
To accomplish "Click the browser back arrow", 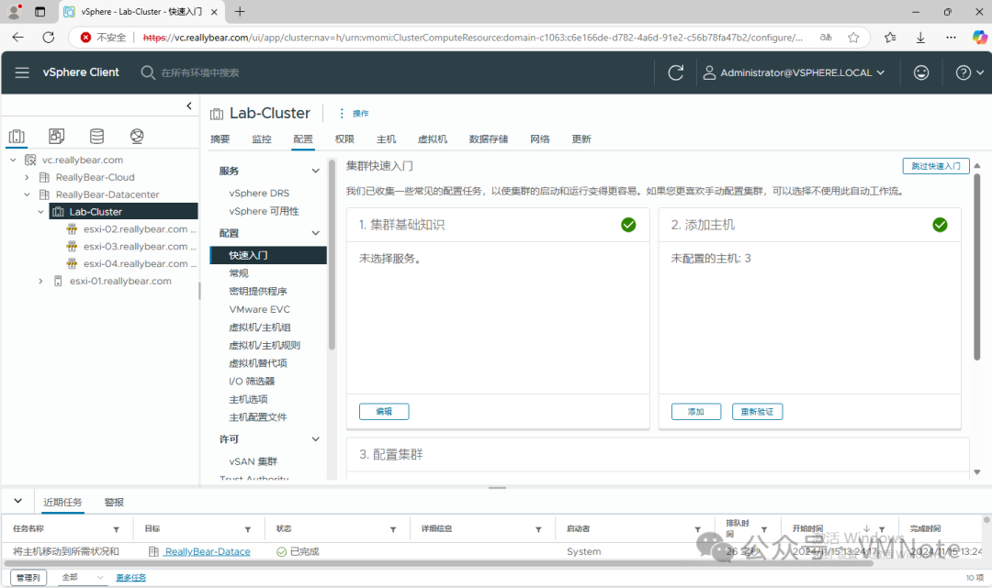I will pos(17,38).
